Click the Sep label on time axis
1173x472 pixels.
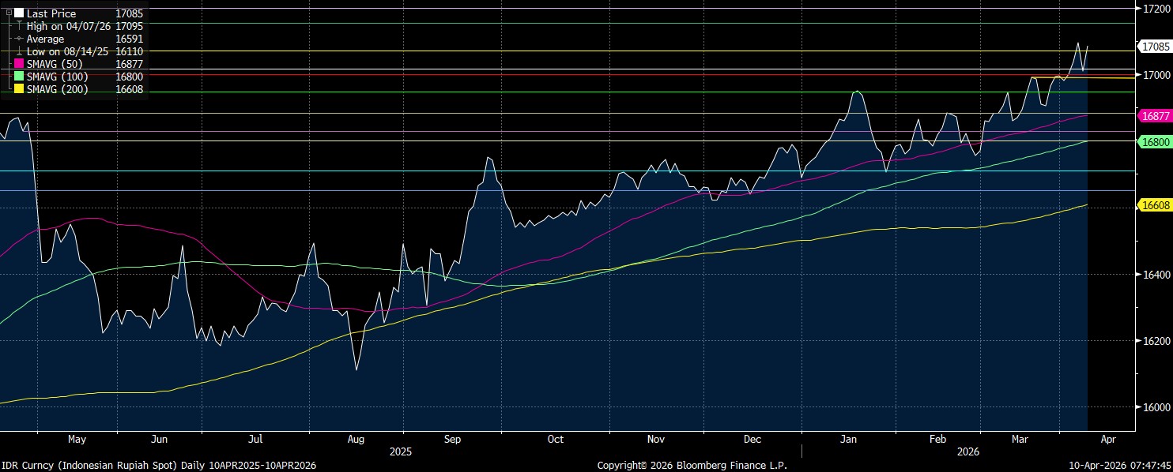(x=453, y=439)
